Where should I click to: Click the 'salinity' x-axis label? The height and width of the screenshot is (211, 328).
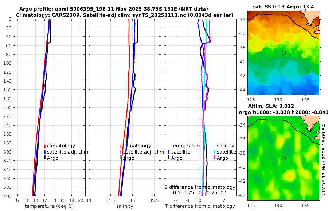tap(125, 206)
